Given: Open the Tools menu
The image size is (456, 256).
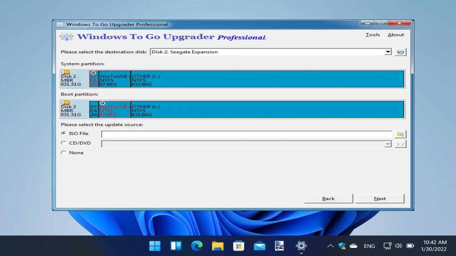Looking at the screenshot, I should point(373,35).
